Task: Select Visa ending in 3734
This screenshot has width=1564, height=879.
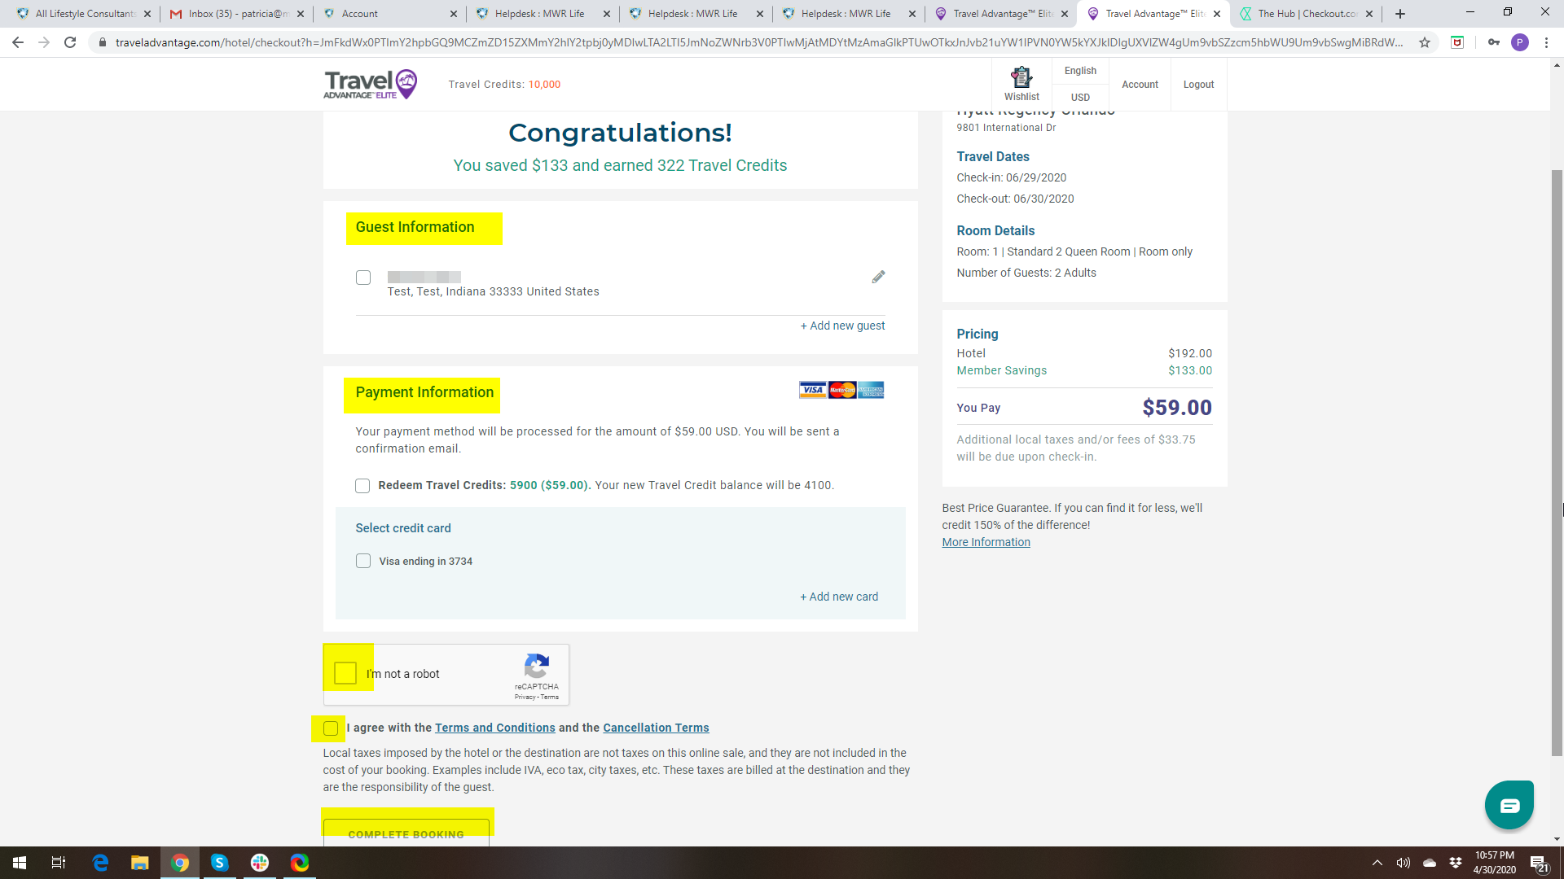Action: (363, 561)
